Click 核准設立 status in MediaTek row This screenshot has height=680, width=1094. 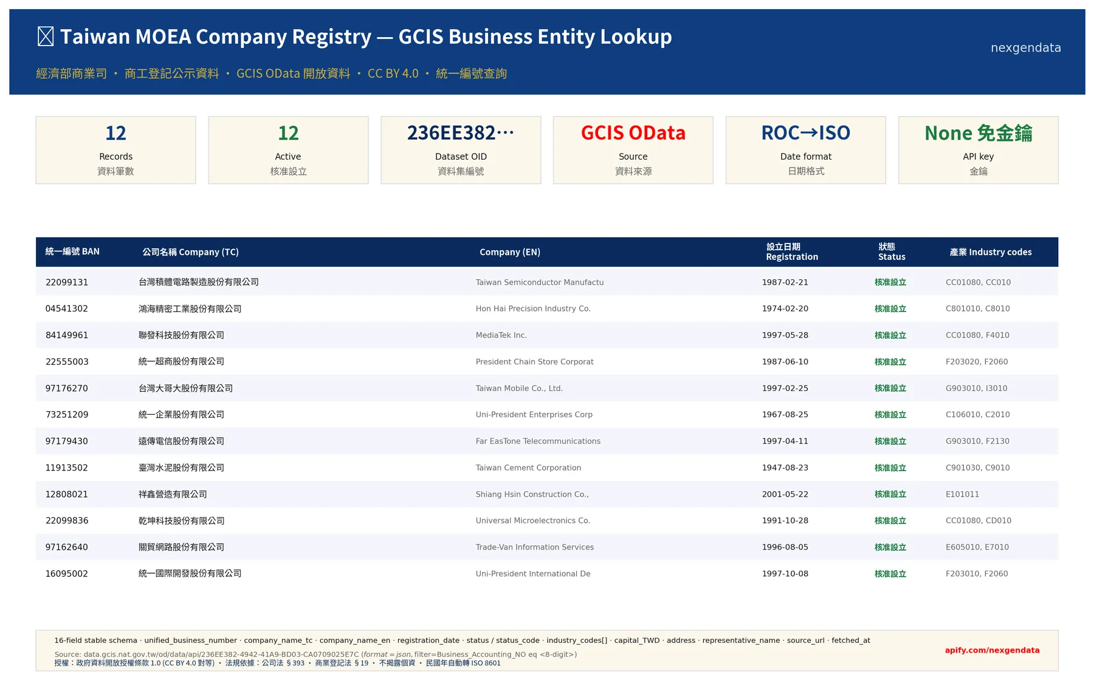click(x=890, y=335)
